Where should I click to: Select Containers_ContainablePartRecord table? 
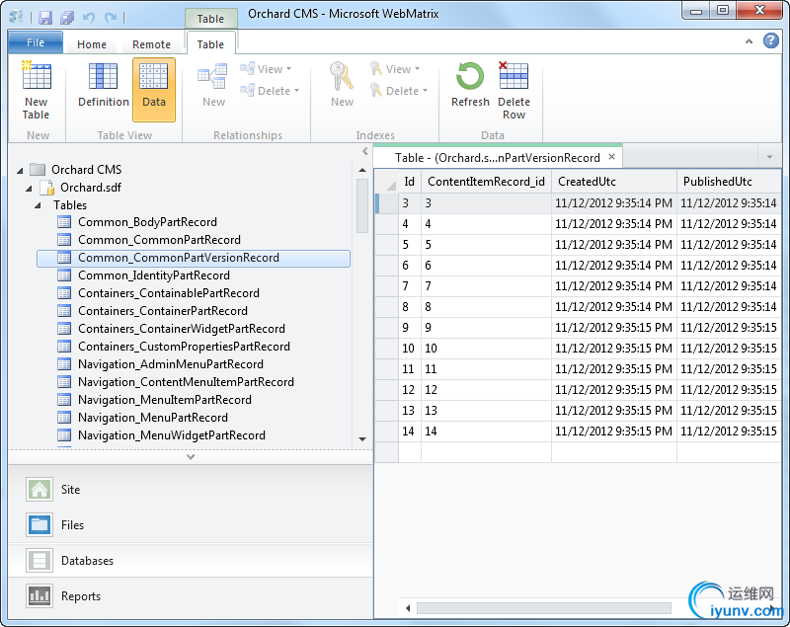(x=169, y=293)
